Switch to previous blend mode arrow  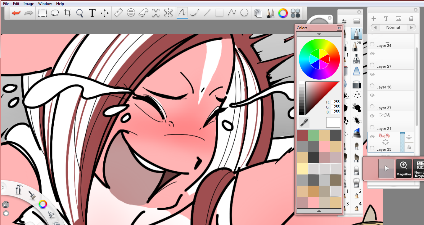pyautogui.click(x=375, y=27)
